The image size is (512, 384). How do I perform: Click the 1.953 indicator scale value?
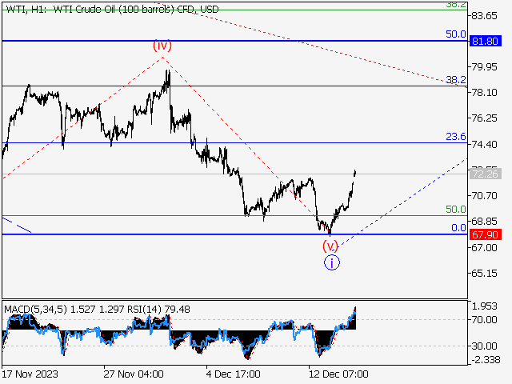click(485, 306)
